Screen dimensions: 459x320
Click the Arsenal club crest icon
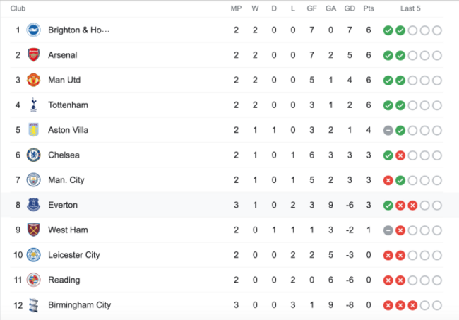33,55
